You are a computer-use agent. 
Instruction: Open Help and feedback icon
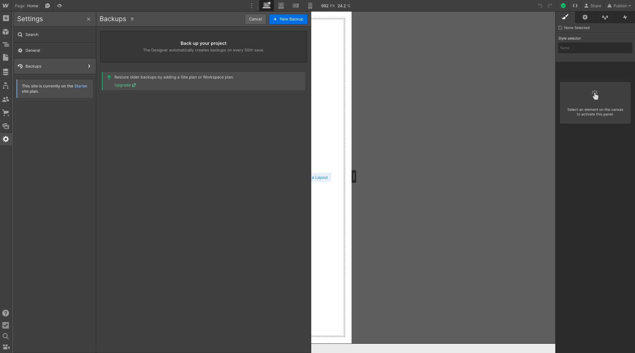click(x=6, y=313)
